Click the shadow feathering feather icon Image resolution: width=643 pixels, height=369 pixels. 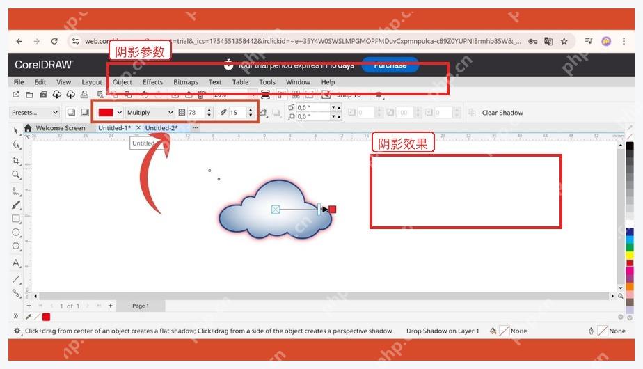223,113
